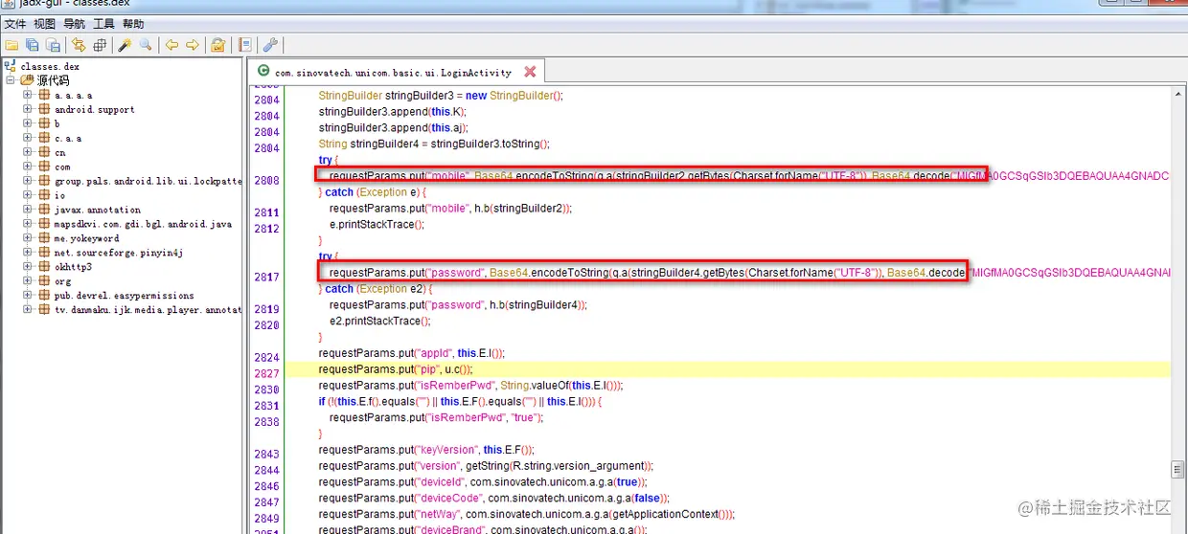Expand the cn package node
Image resolution: width=1188 pixels, height=534 pixels.
[x=28, y=152]
